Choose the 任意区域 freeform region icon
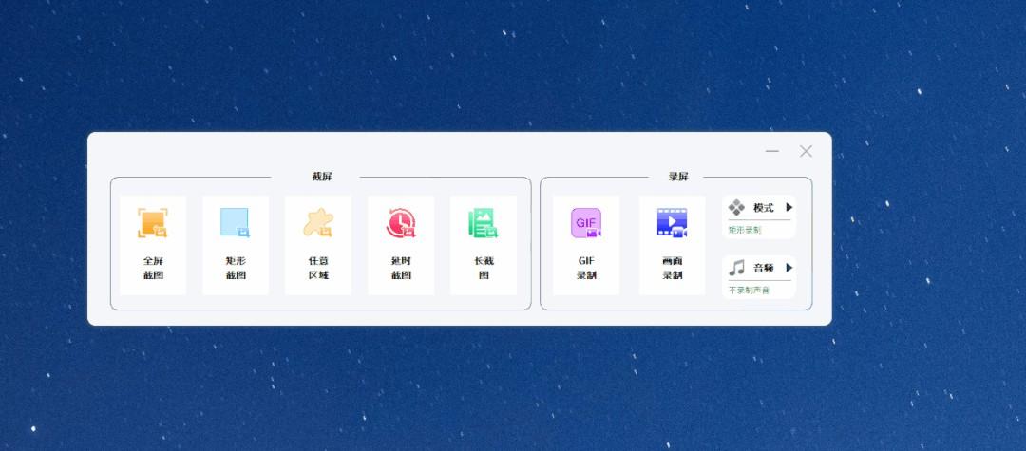This screenshot has height=451, width=1026. click(x=317, y=223)
